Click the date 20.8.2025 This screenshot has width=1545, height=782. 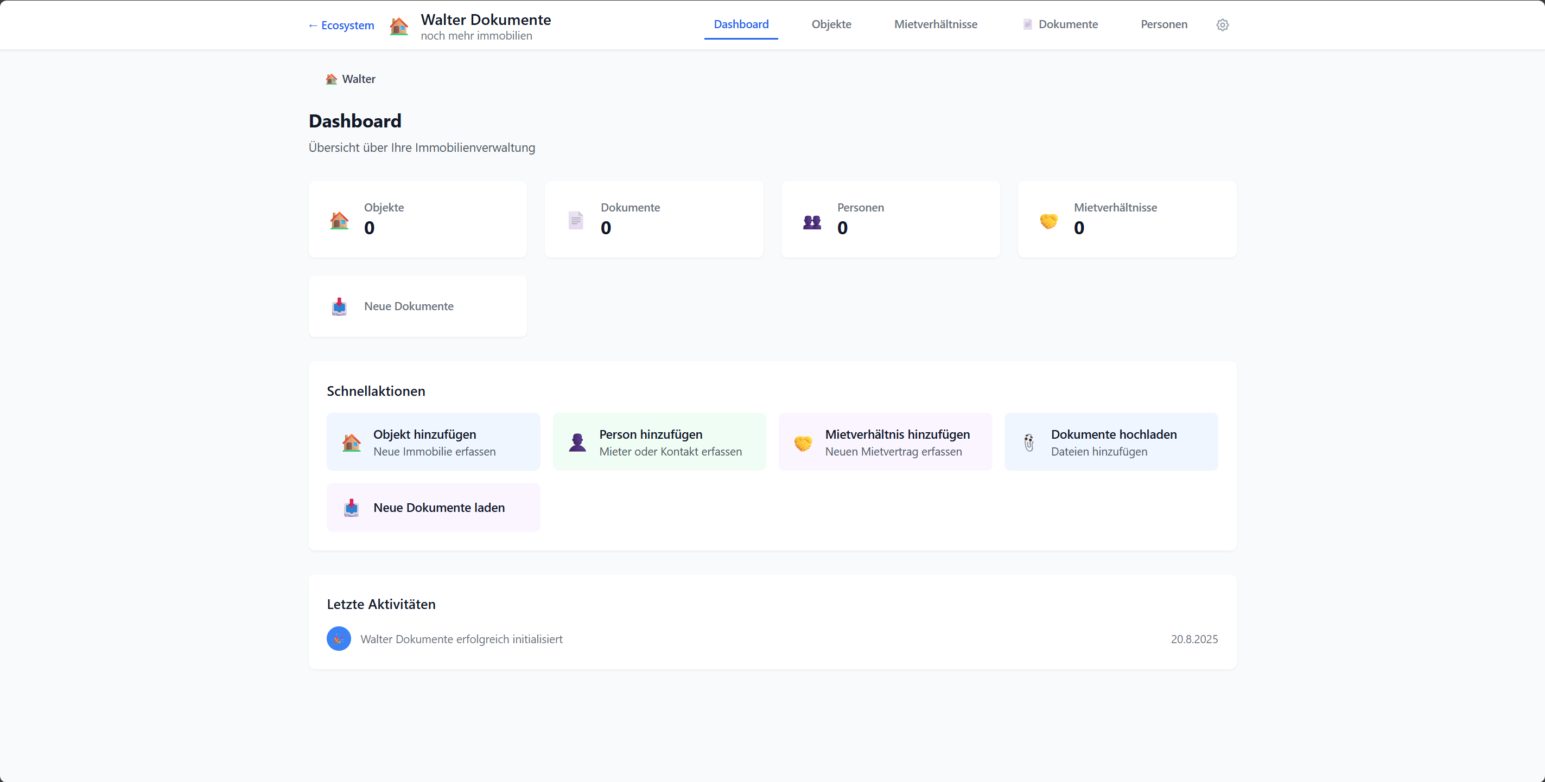[x=1194, y=639]
